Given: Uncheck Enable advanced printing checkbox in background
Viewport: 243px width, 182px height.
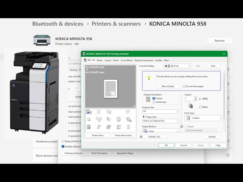Looking at the screenshot, I should point(63,146).
